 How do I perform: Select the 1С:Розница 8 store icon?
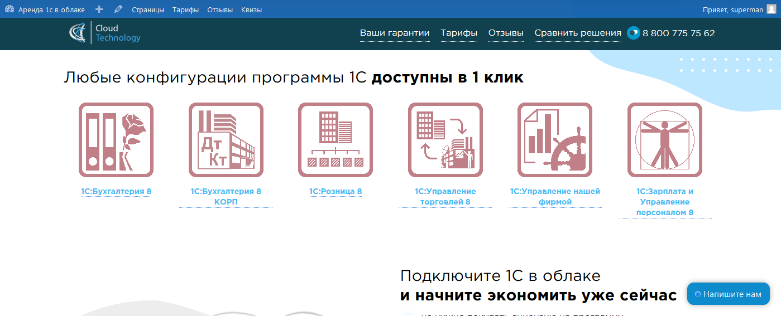(x=336, y=140)
